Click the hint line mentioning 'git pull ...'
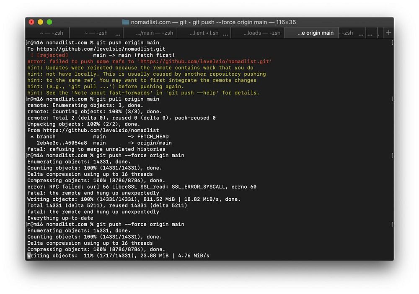The width and height of the screenshot is (419, 294). pyautogui.click(x=106, y=87)
